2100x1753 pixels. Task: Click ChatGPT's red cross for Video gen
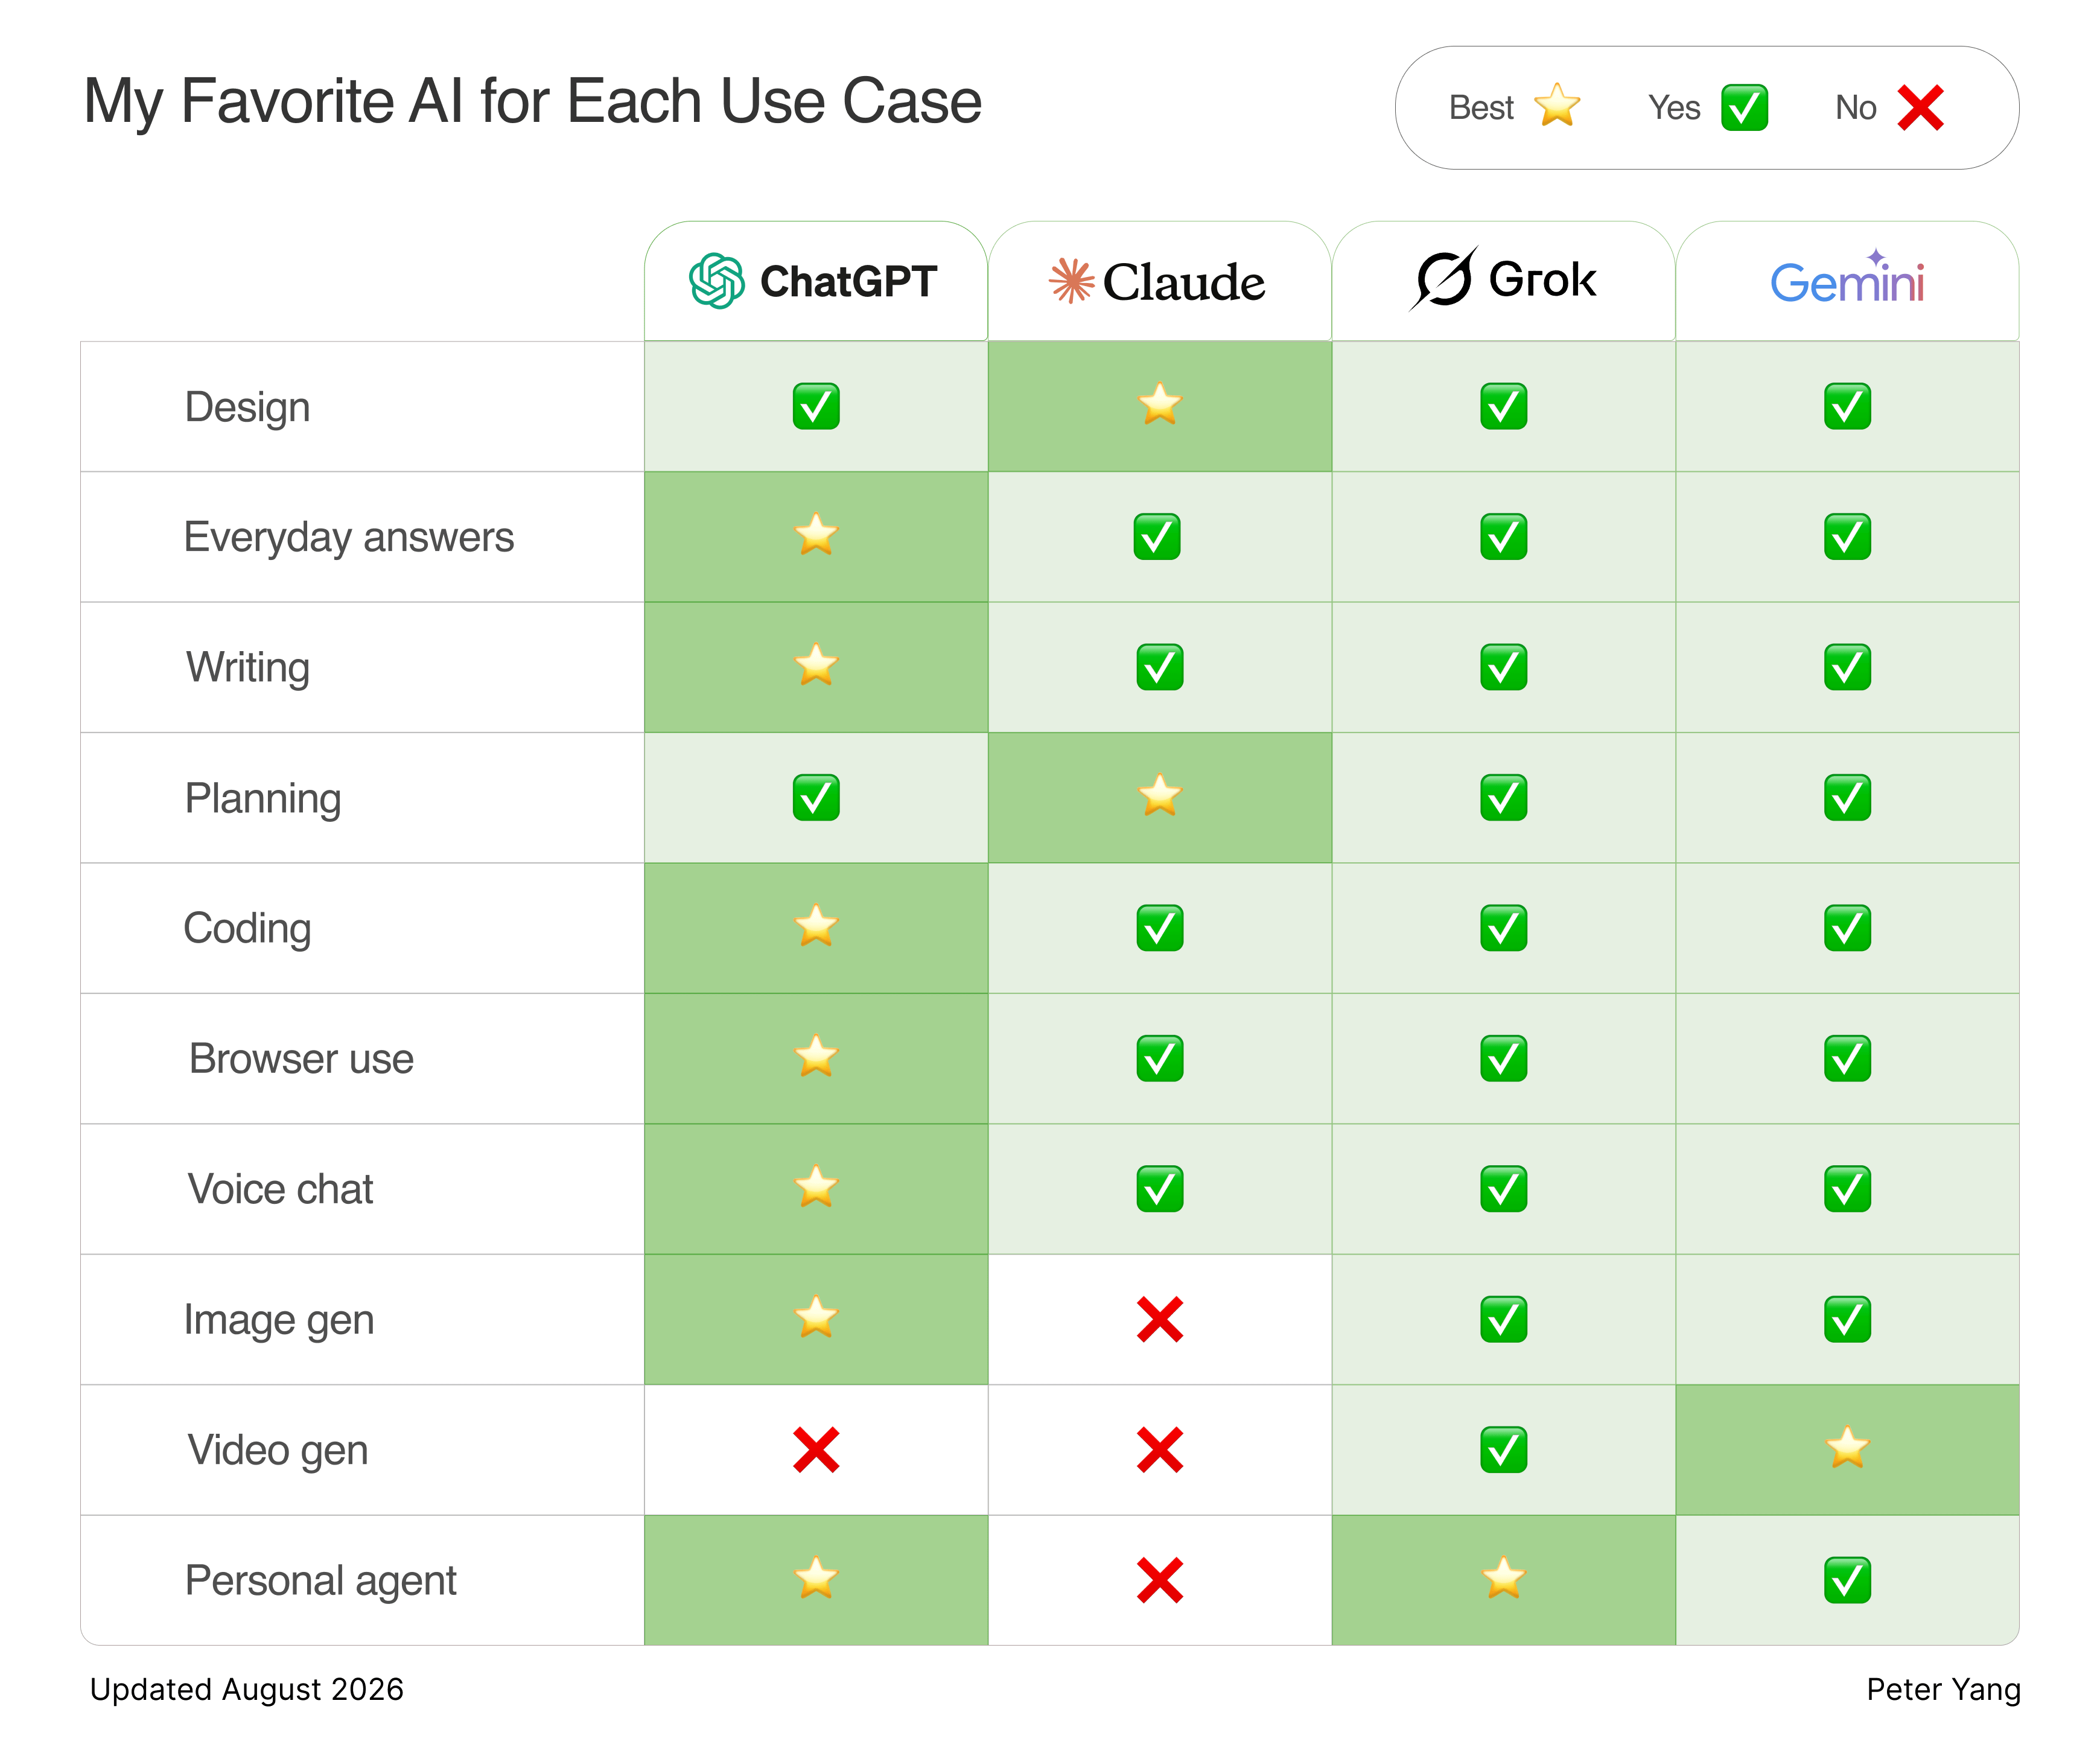[x=816, y=1450]
